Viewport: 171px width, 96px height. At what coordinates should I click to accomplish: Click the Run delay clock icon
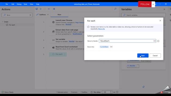[92, 92]
